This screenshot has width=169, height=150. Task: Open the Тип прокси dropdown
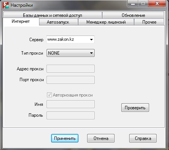pyautogui.click(x=71, y=53)
